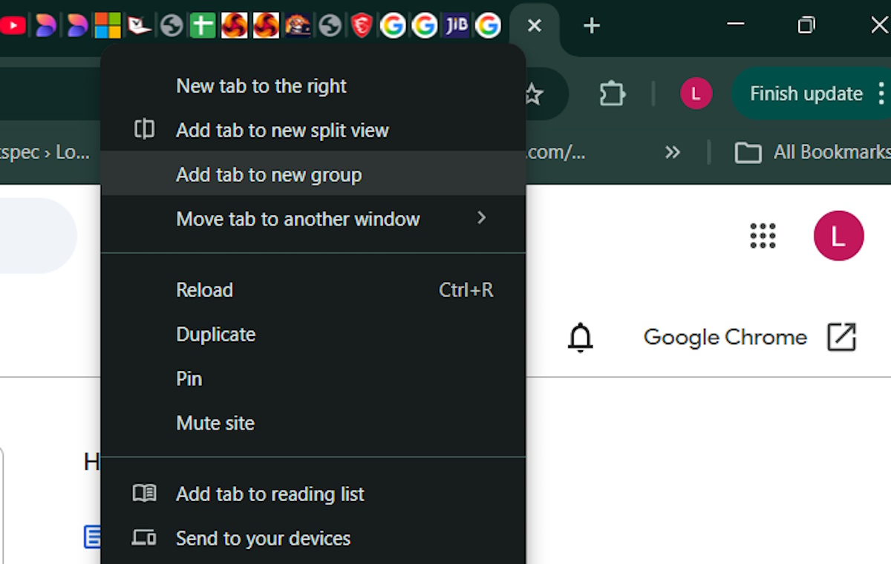Select the Microsoft pinned tab icon
Viewport: 891px width, 564px height.
(x=108, y=24)
